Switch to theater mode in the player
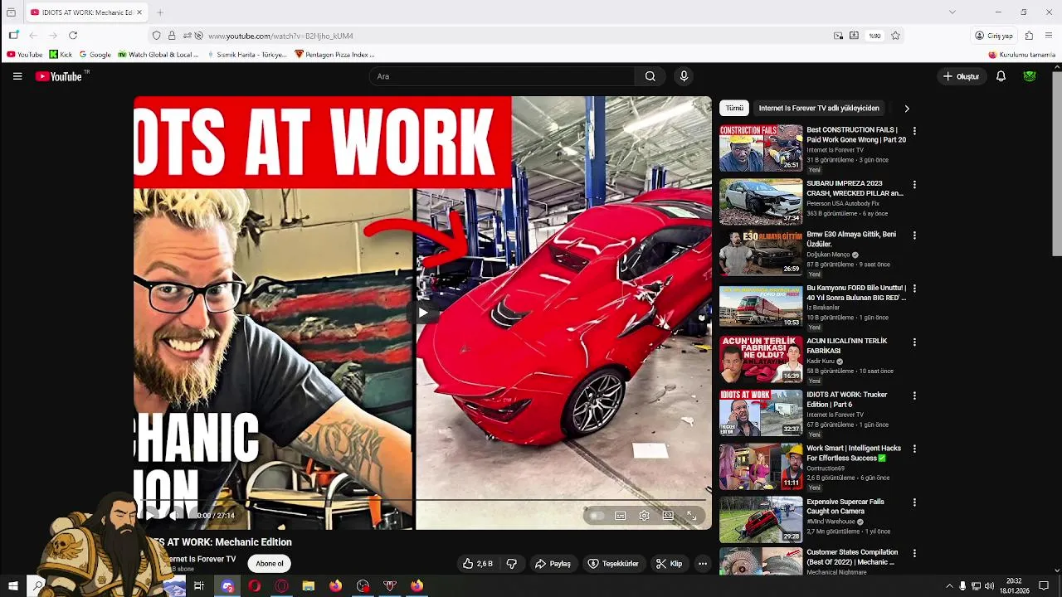Image resolution: width=1062 pixels, height=597 pixels. (x=668, y=516)
